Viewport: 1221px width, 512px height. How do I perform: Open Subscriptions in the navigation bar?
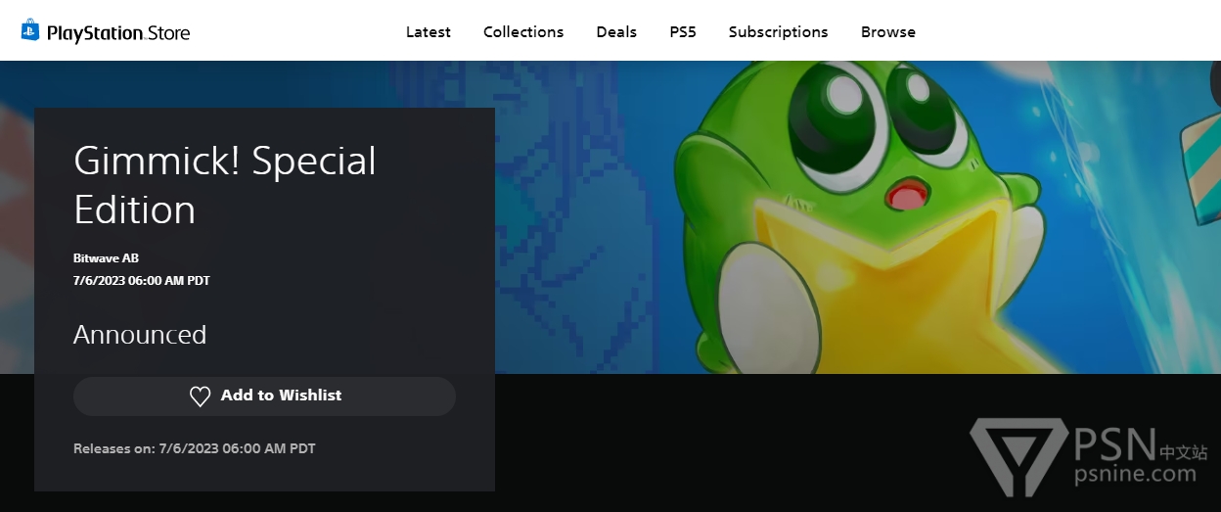tap(779, 32)
